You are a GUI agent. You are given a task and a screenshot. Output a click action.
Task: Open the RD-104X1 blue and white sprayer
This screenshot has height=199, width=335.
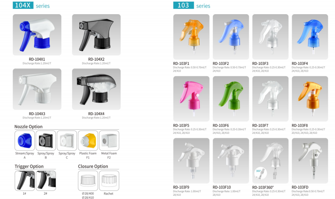(x=37, y=35)
